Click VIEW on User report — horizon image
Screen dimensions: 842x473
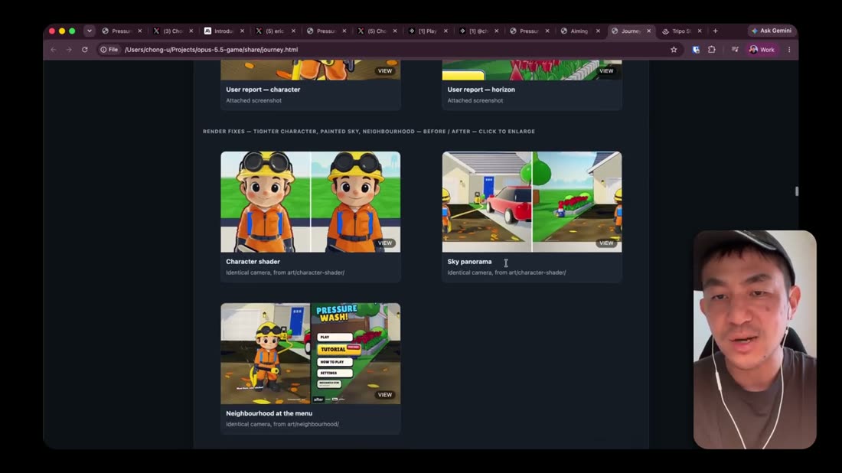tap(606, 71)
